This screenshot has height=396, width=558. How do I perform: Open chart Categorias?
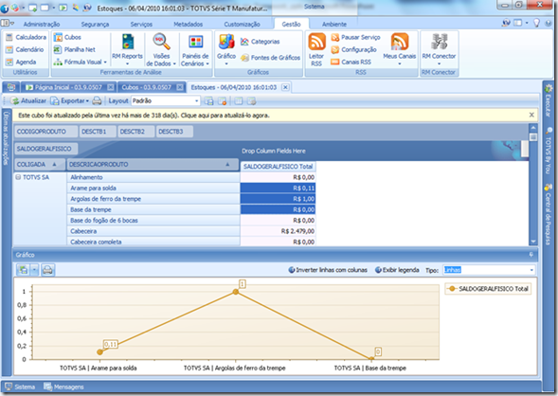pyautogui.click(x=261, y=42)
